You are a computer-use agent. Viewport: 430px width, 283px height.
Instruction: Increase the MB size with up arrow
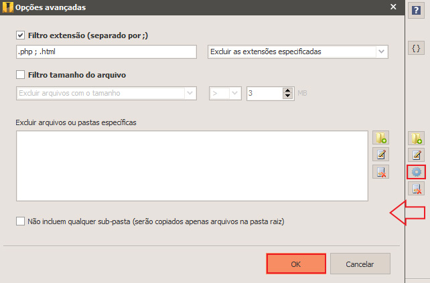pos(287,91)
